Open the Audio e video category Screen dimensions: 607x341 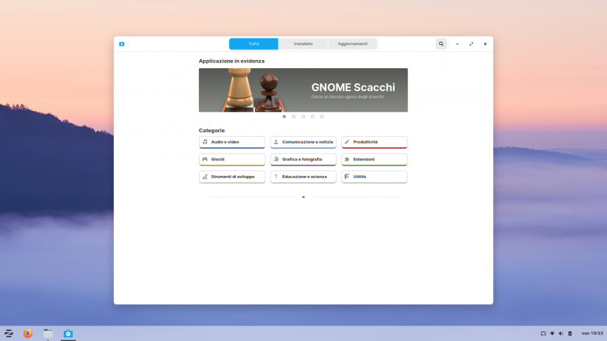coord(232,142)
